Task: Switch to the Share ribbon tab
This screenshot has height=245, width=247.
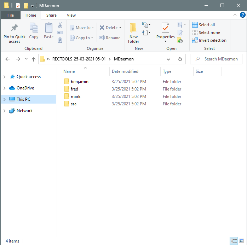Action: [51, 15]
